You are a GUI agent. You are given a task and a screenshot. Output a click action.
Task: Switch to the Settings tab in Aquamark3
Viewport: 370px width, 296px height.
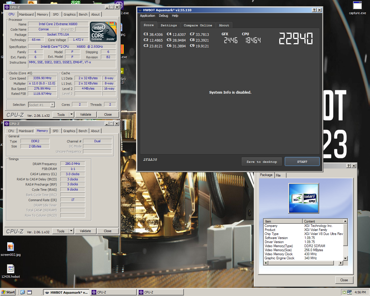coord(169,25)
